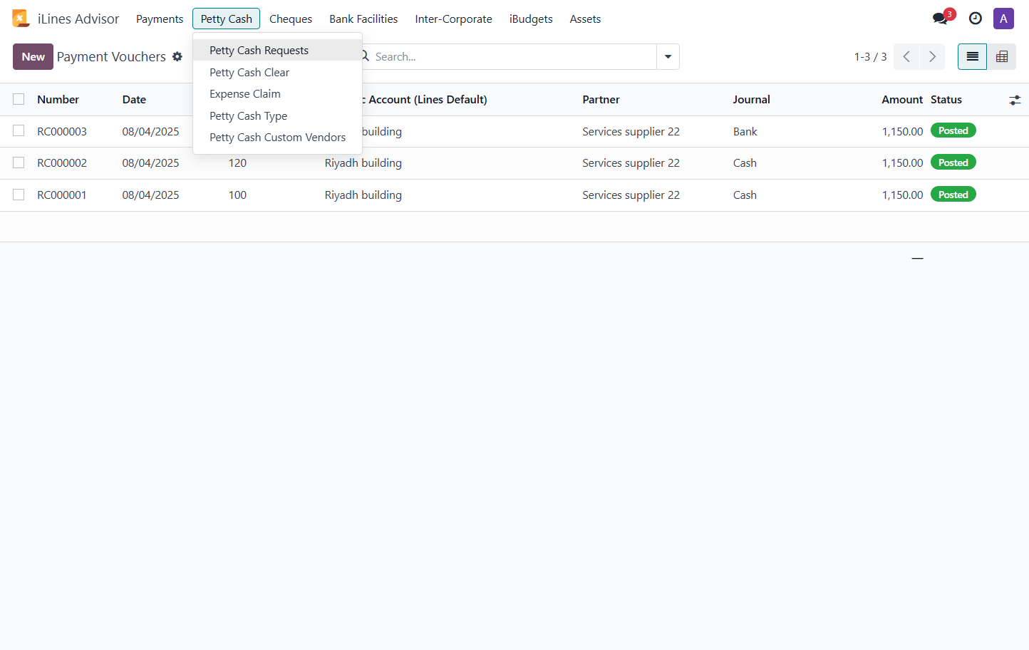The height and width of the screenshot is (650, 1029).
Task: Click the iLines Advisor app logo icon
Action: [20, 19]
